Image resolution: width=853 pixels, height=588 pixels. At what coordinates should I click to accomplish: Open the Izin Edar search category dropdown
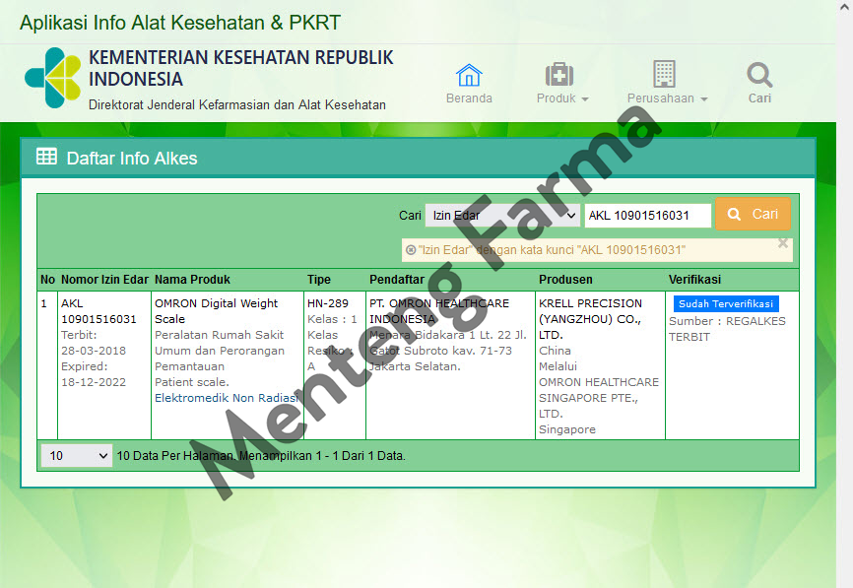[x=502, y=215]
